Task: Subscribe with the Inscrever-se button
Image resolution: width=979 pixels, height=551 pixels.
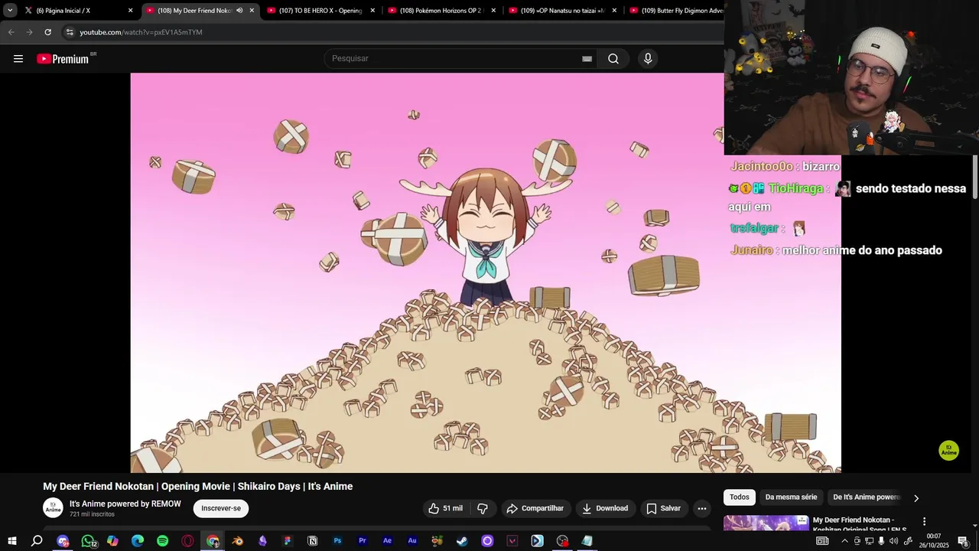Action: click(x=221, y=508)
